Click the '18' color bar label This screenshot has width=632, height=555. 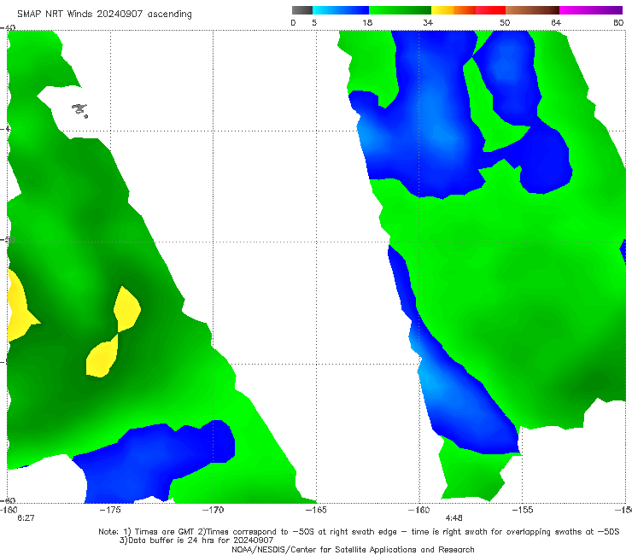tap(367, 22)
